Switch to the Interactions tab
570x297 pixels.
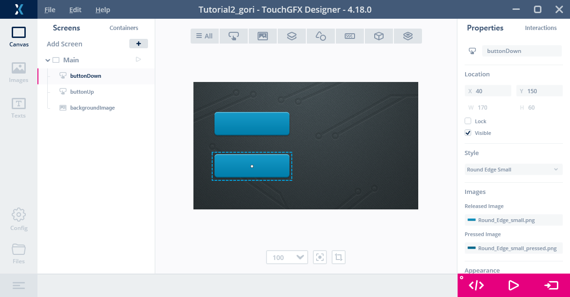[x=540, y=28]
